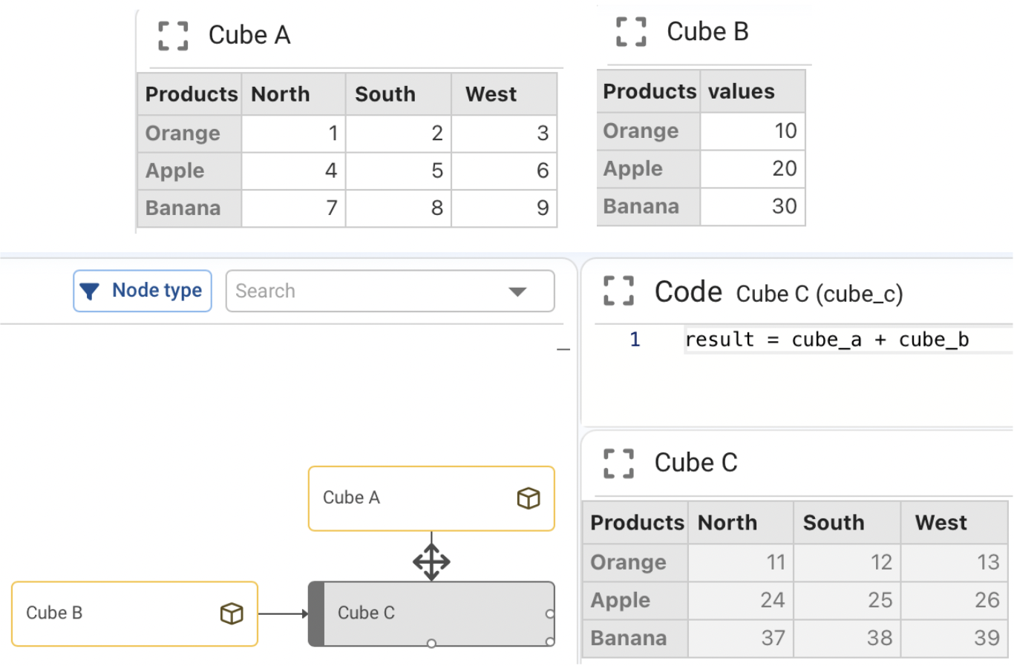This screenshot has height=666, width=1014.
Task: Open the Search dropdown arrow
Action: coord(517,291)
